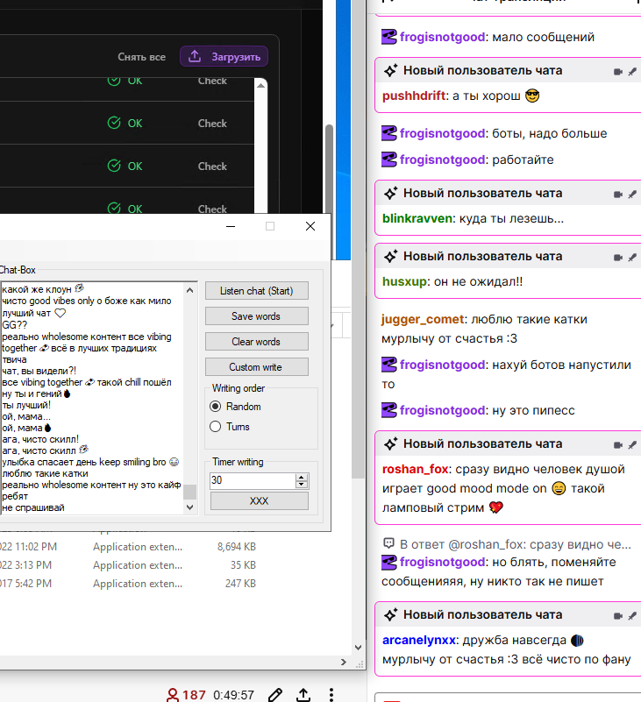Click the viewer count icon showing 187

click(174, 695)
